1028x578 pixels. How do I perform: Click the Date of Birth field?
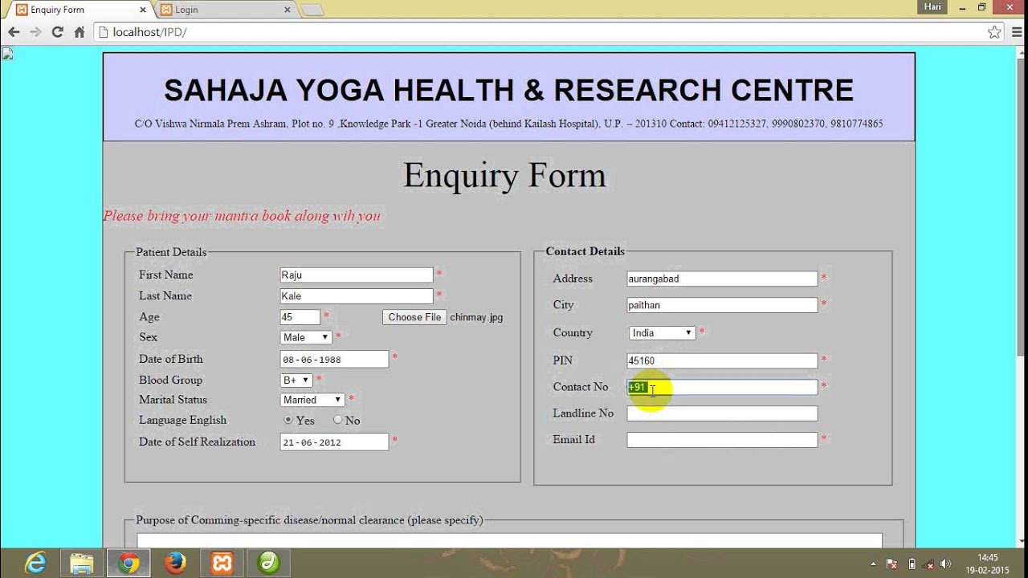pos(334,359)
